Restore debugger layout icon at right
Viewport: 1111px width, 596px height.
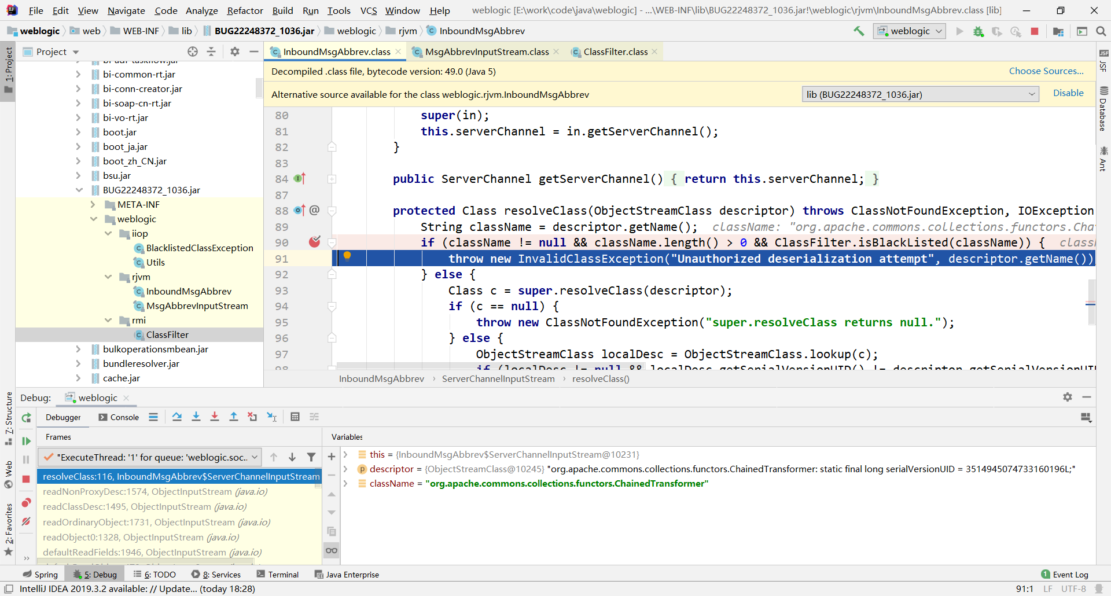pyautogui.click(x=1086, y=417)
